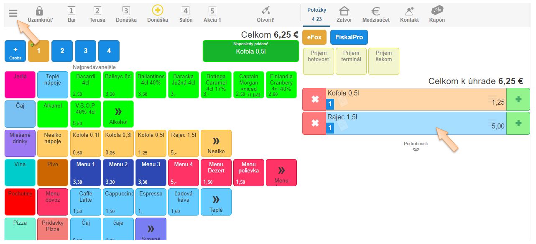
Task: Click the Uzamknúť lock icon
Action: (40, 11)
